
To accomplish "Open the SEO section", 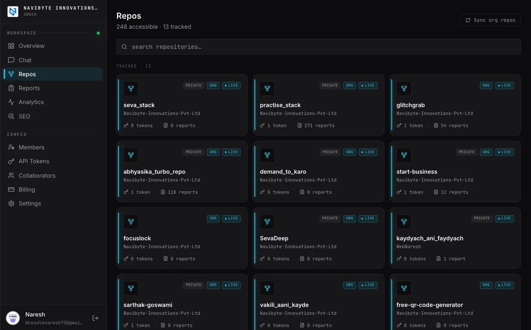I will (x=53, y=116).
